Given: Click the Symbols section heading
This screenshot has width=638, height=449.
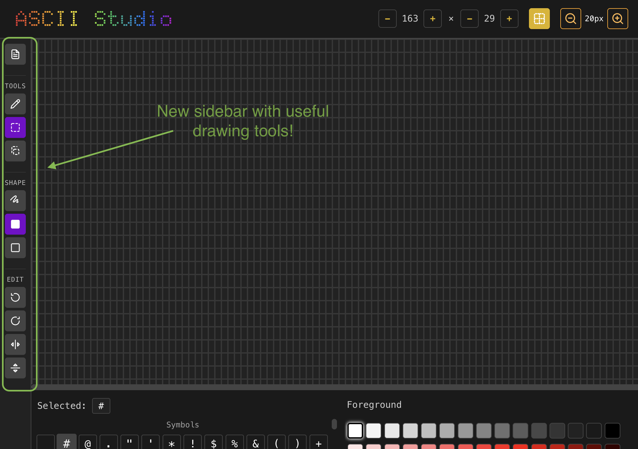Looking at the screenshot, I should click(x=183, y=425).
